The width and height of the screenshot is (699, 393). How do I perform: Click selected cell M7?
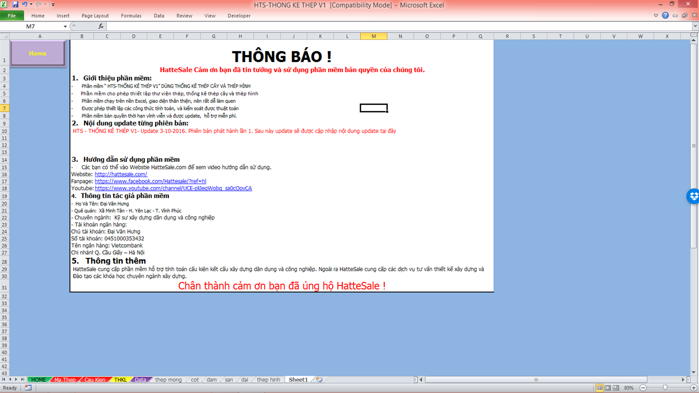pyautogui.click(x=374, y=108)
